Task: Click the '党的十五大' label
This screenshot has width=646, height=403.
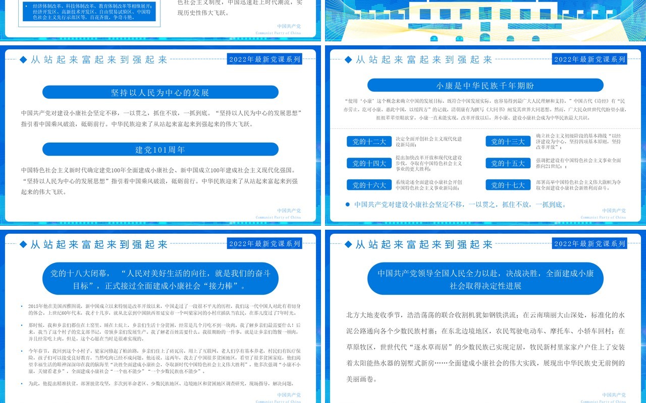Action: tap(508, 163)
